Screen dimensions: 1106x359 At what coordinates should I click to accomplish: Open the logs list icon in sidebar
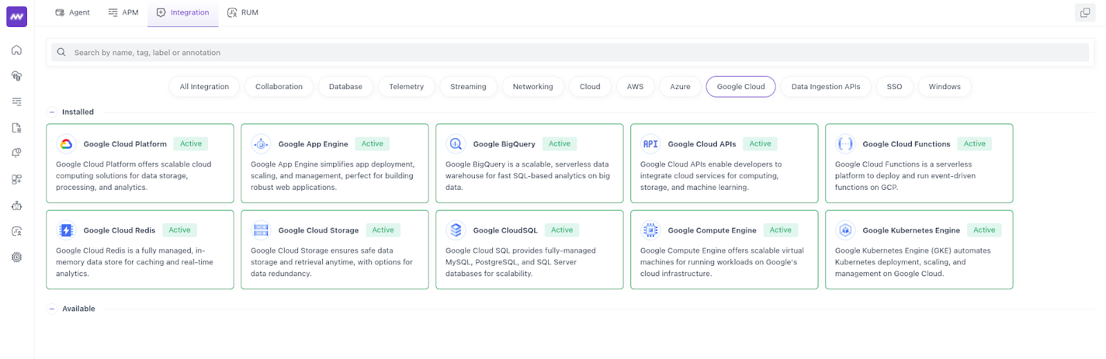pos(17,101)
